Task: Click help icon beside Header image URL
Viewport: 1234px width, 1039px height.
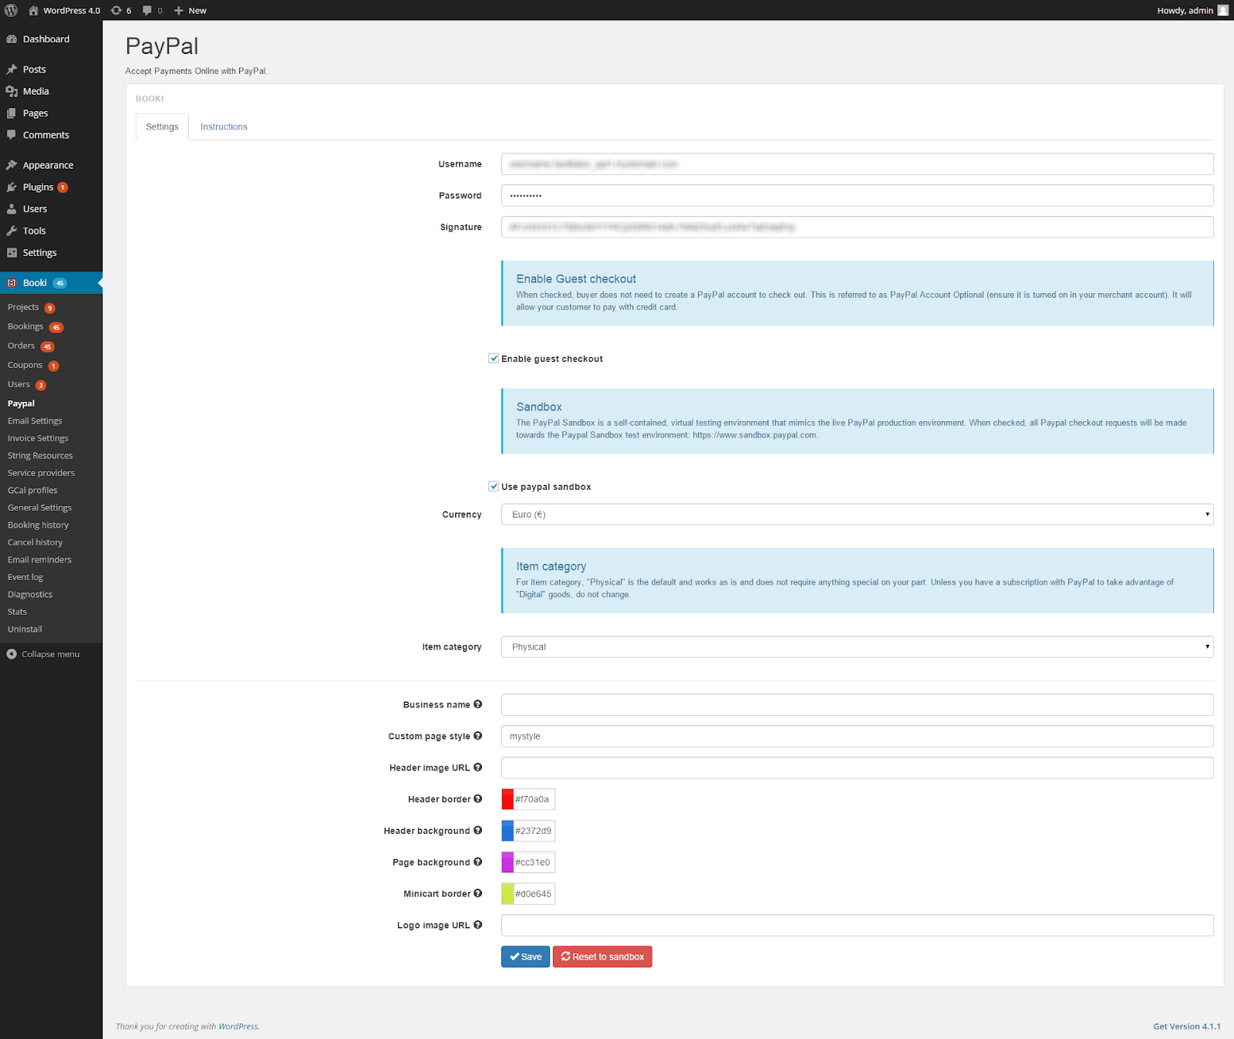Action: click(478, 767)
